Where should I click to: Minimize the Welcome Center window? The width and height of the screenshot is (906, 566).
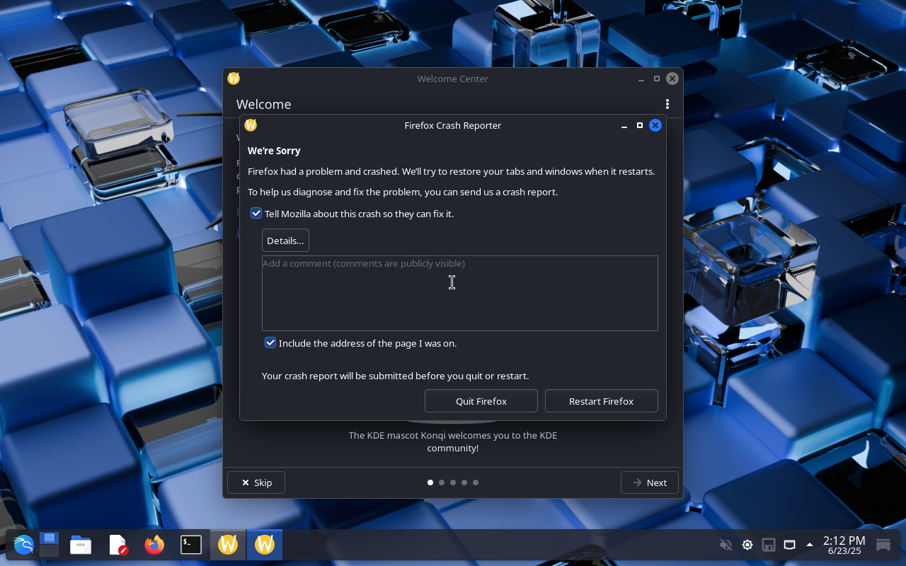point(641,79)
